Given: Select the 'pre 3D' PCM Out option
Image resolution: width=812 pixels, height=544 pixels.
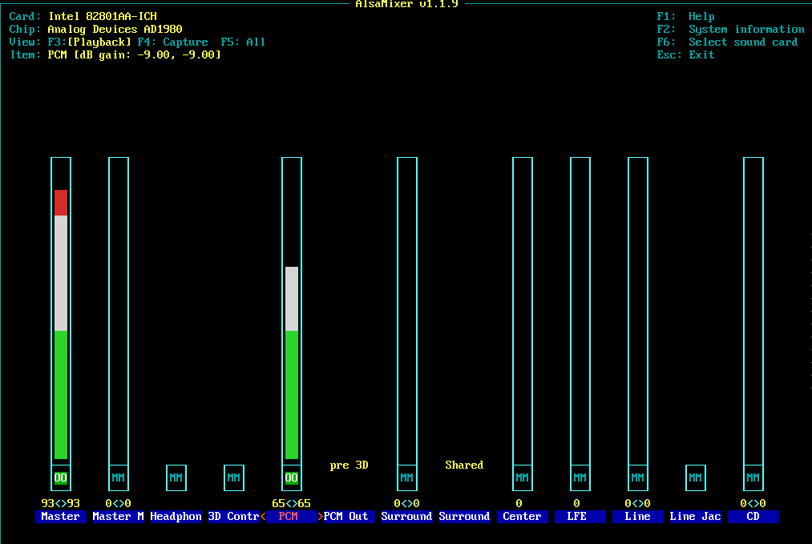Looking at the screenshot, I should coord(349,465).
